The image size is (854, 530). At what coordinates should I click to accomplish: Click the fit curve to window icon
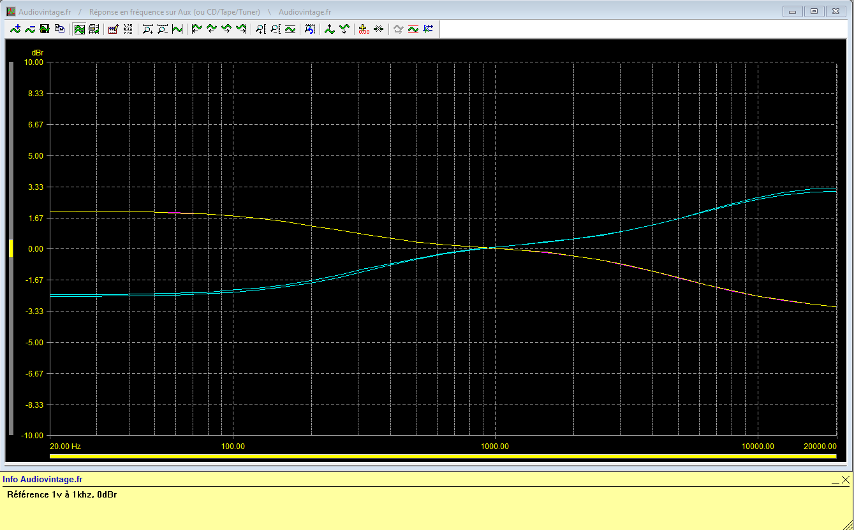click(x=177, y=29)
